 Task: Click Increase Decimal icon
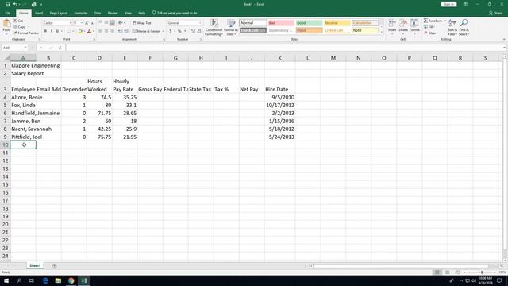[x=193, y=31]
